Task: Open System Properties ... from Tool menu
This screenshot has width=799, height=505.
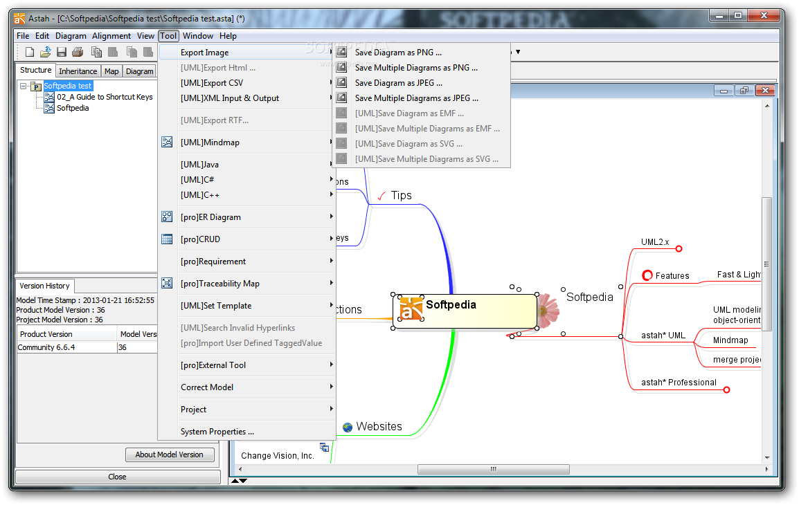Action: (x=247, y=431)
